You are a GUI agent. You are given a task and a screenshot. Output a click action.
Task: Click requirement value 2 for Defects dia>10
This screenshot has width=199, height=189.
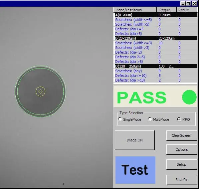click(x=160, y=80)
